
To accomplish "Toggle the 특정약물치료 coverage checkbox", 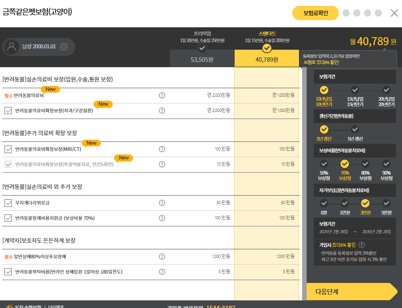I will click(x=8, y=164).
